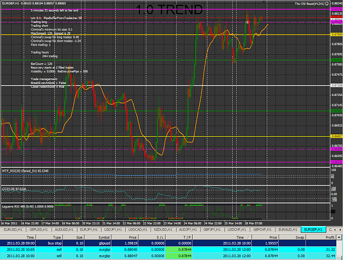Go to the AUDJPY,H1 chart tab
343x260 pixels.
188,230
